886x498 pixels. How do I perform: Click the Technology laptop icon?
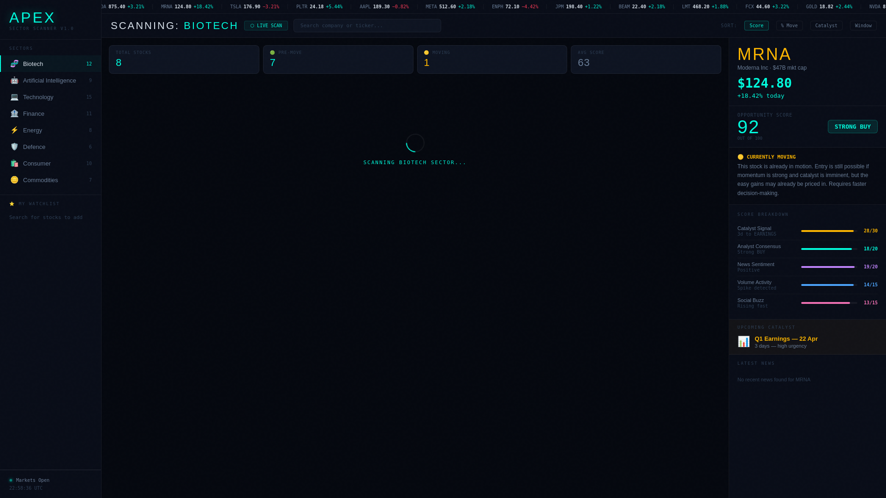14,97
